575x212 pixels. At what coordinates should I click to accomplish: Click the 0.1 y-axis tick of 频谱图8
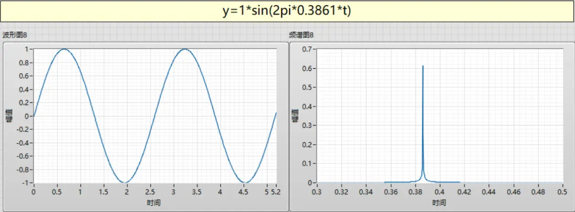(x=308, y=163)
